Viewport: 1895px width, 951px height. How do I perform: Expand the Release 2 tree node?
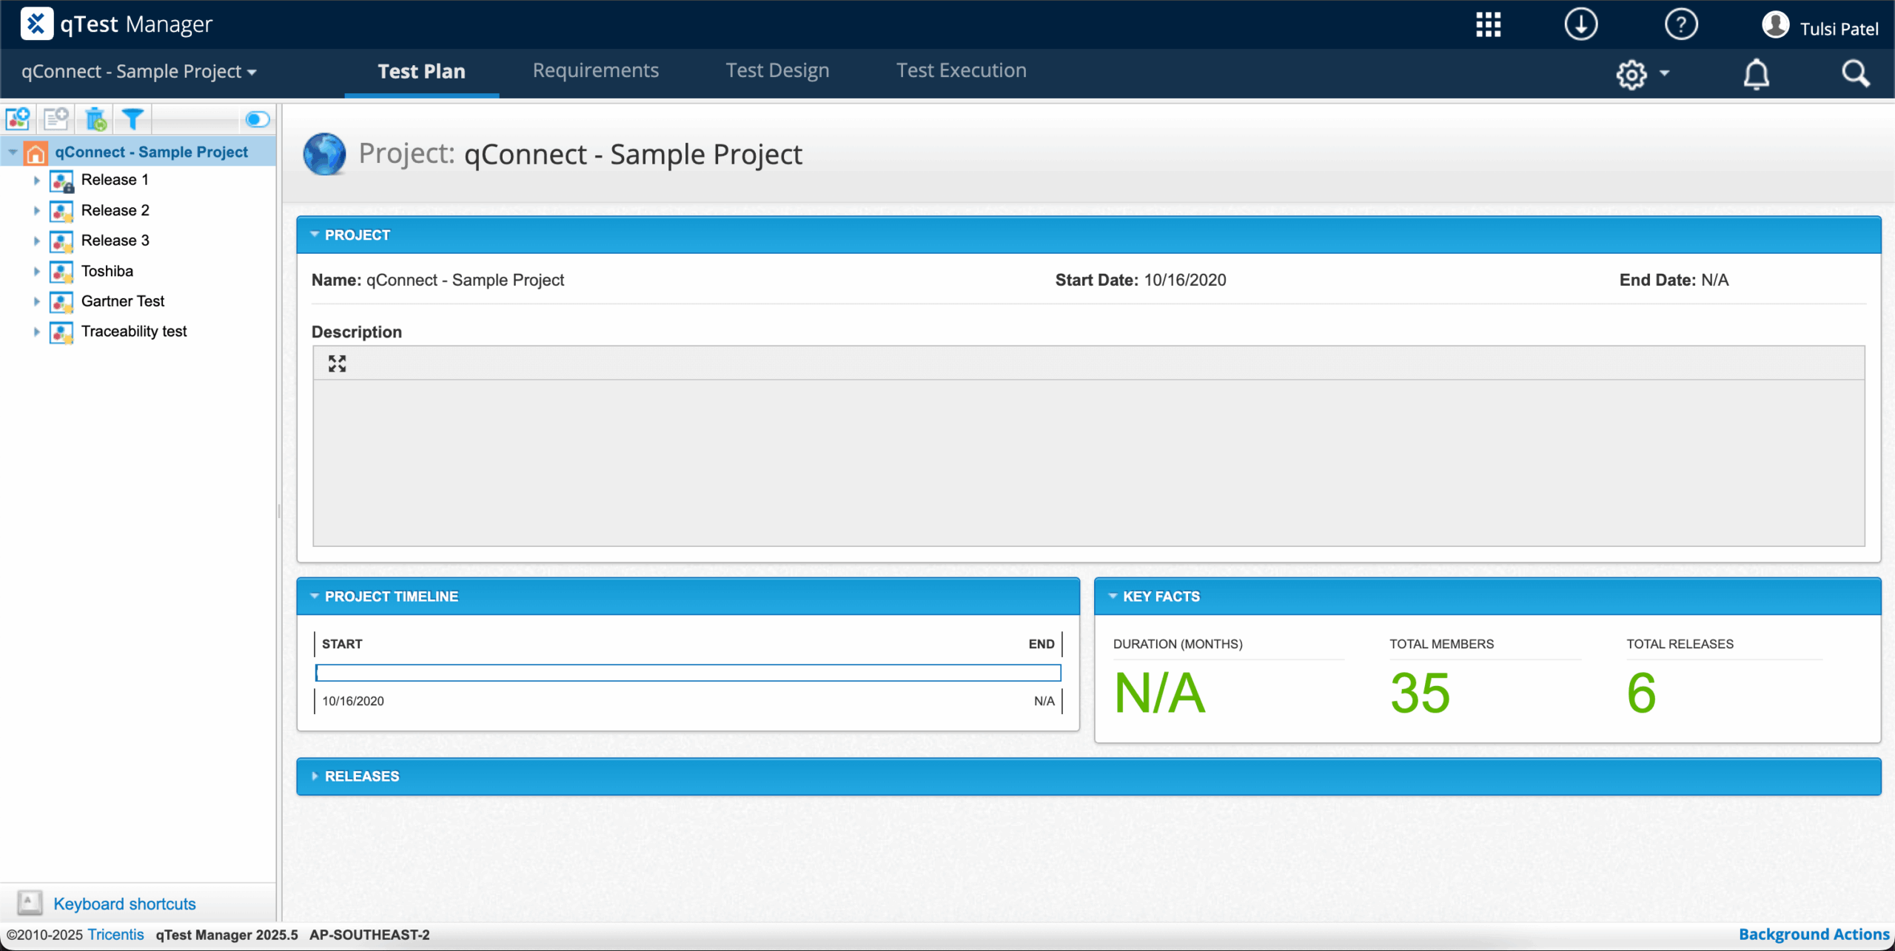36,210
